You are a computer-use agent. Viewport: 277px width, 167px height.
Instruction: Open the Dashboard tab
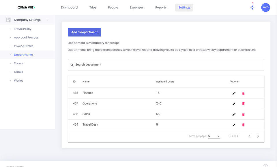pos(69,7)
